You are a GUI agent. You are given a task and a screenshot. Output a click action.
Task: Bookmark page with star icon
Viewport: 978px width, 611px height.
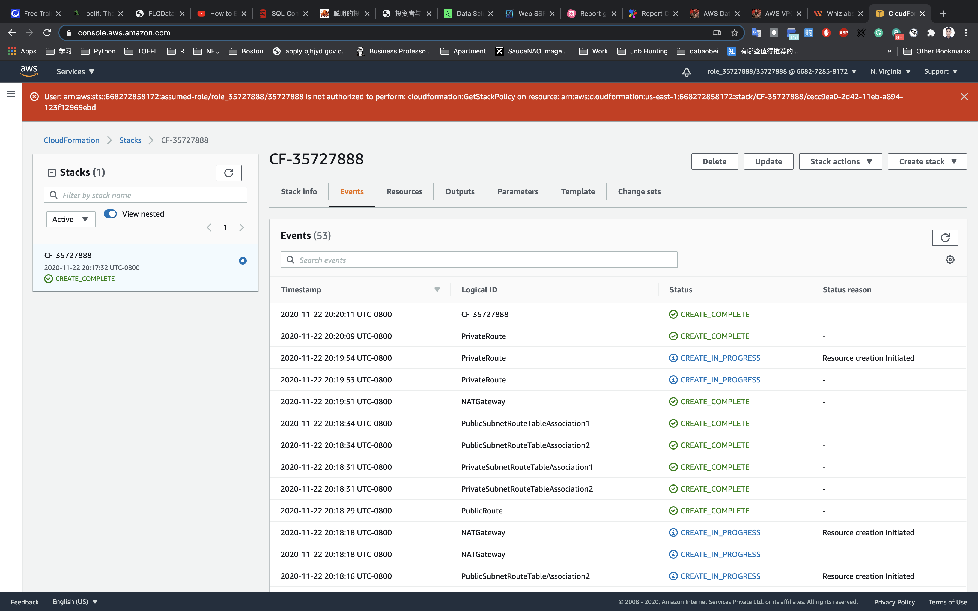(734, 33)
